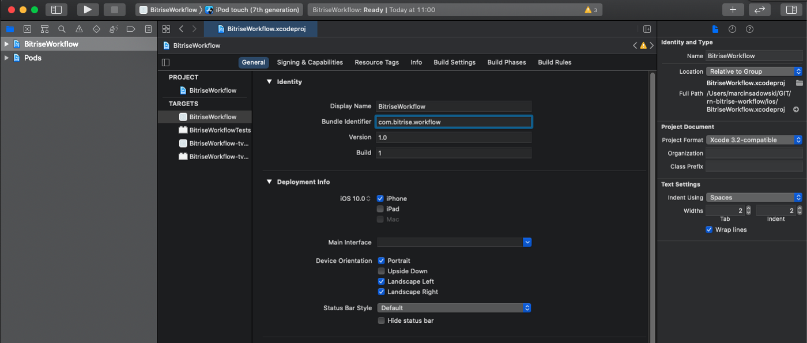This screenshot has height=343, width=807.
Task: Open the Signing & Capabilities tab
Action: pos(310,62)
